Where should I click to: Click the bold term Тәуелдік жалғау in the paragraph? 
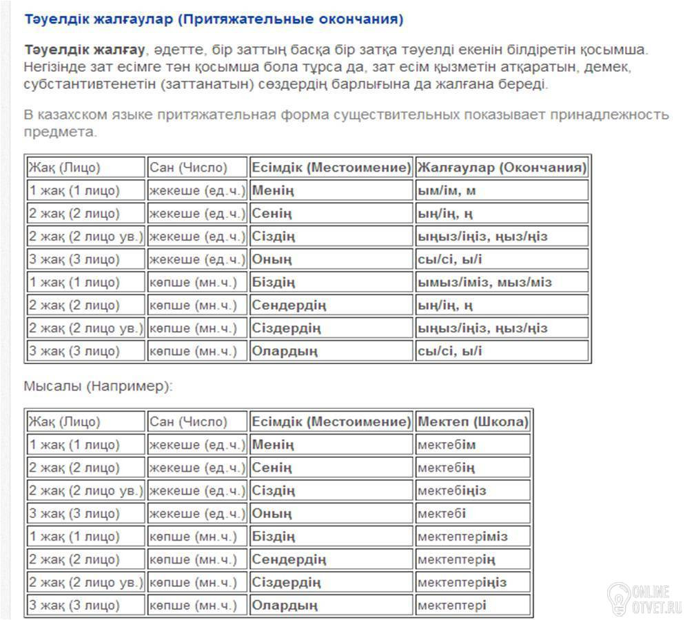coord(84,50)
